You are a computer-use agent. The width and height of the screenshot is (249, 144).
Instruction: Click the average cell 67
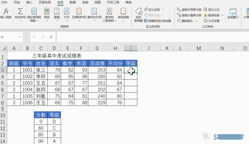point(115,90)
